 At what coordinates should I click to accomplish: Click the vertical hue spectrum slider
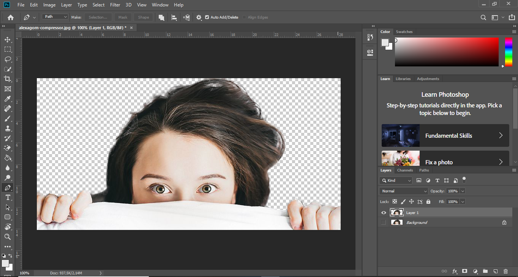tap(509, 52)
